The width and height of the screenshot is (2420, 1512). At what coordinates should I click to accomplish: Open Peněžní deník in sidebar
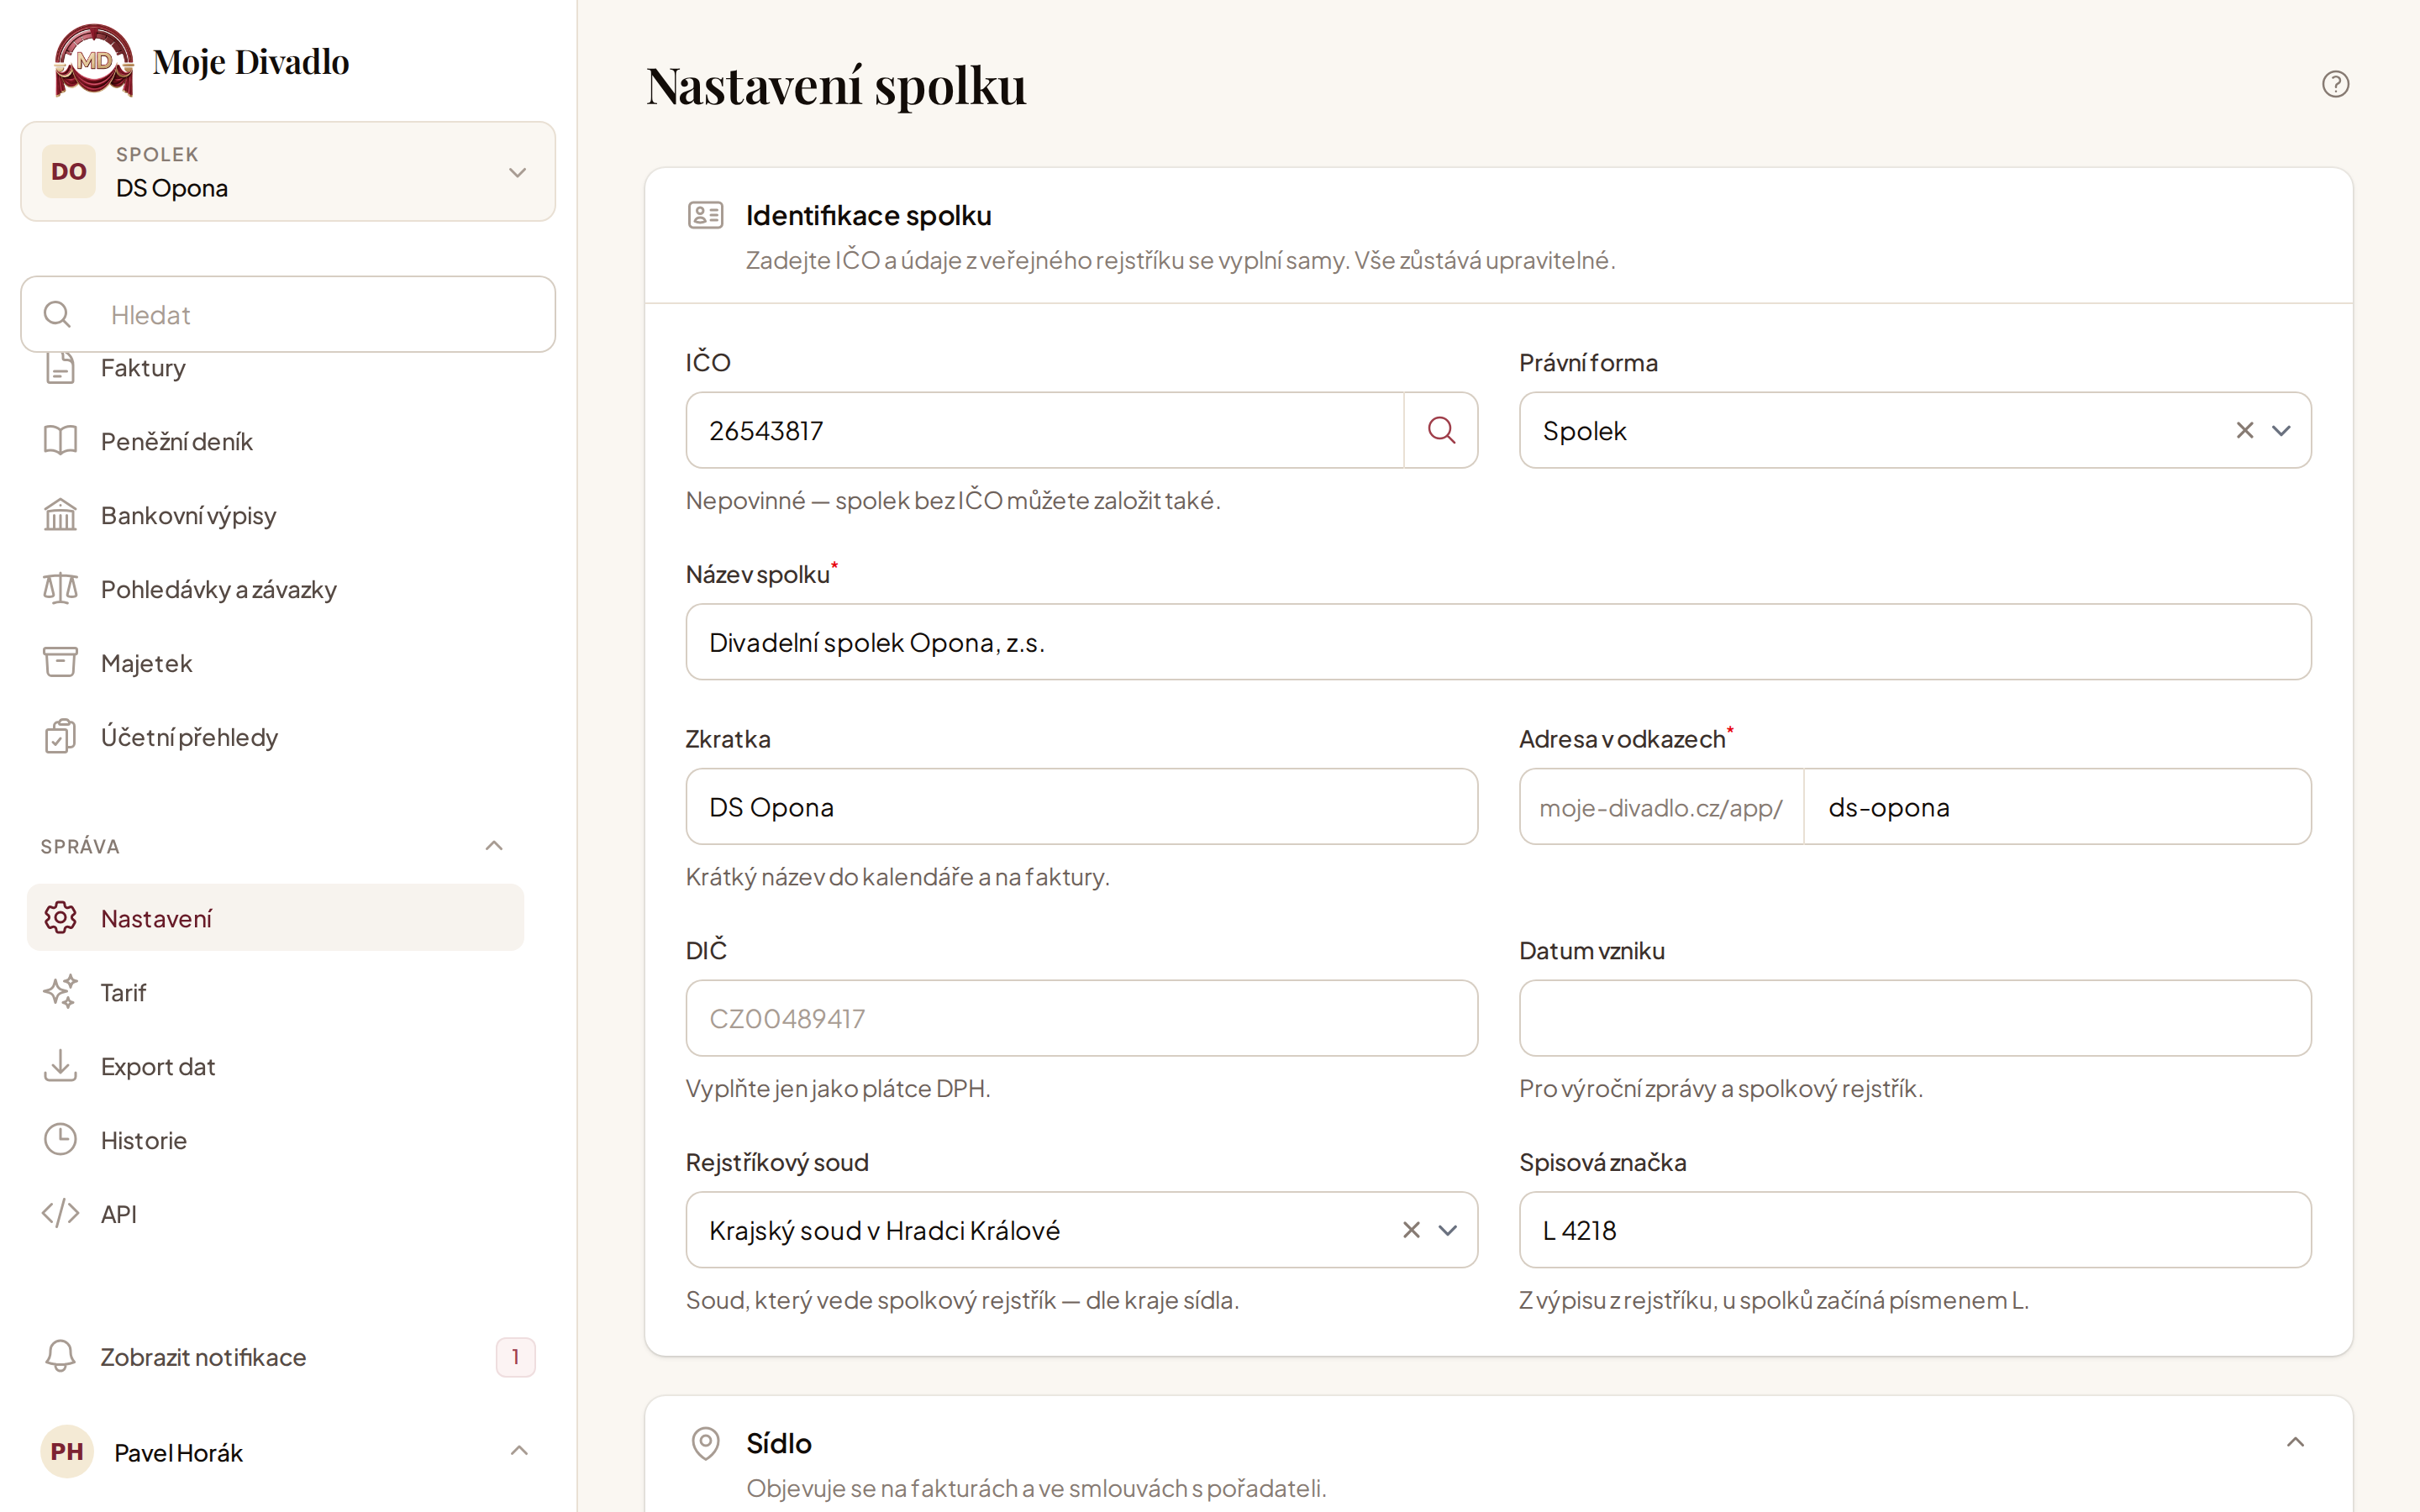click(x=276, y=441)
